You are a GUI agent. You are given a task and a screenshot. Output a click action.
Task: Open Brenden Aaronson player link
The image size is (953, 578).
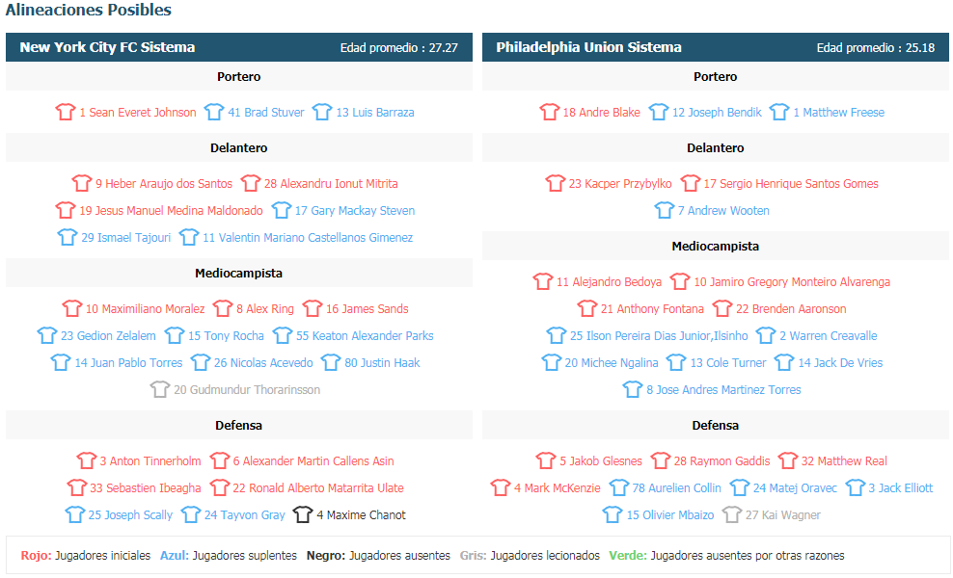[791, 308]
